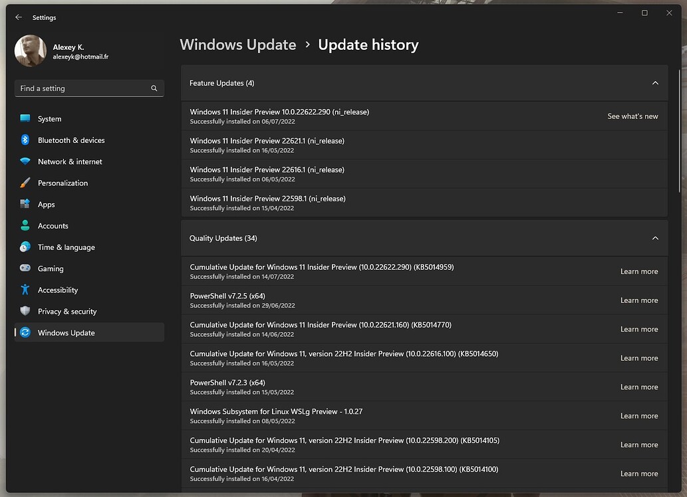Click Learn more for KB5014959
The height and width of the screenshot is (497, 687).
[x=638, y=272]
